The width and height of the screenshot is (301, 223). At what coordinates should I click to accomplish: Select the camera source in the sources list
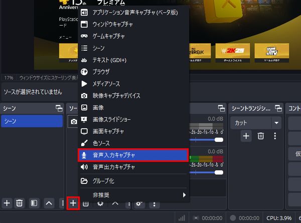coord(74,122)
